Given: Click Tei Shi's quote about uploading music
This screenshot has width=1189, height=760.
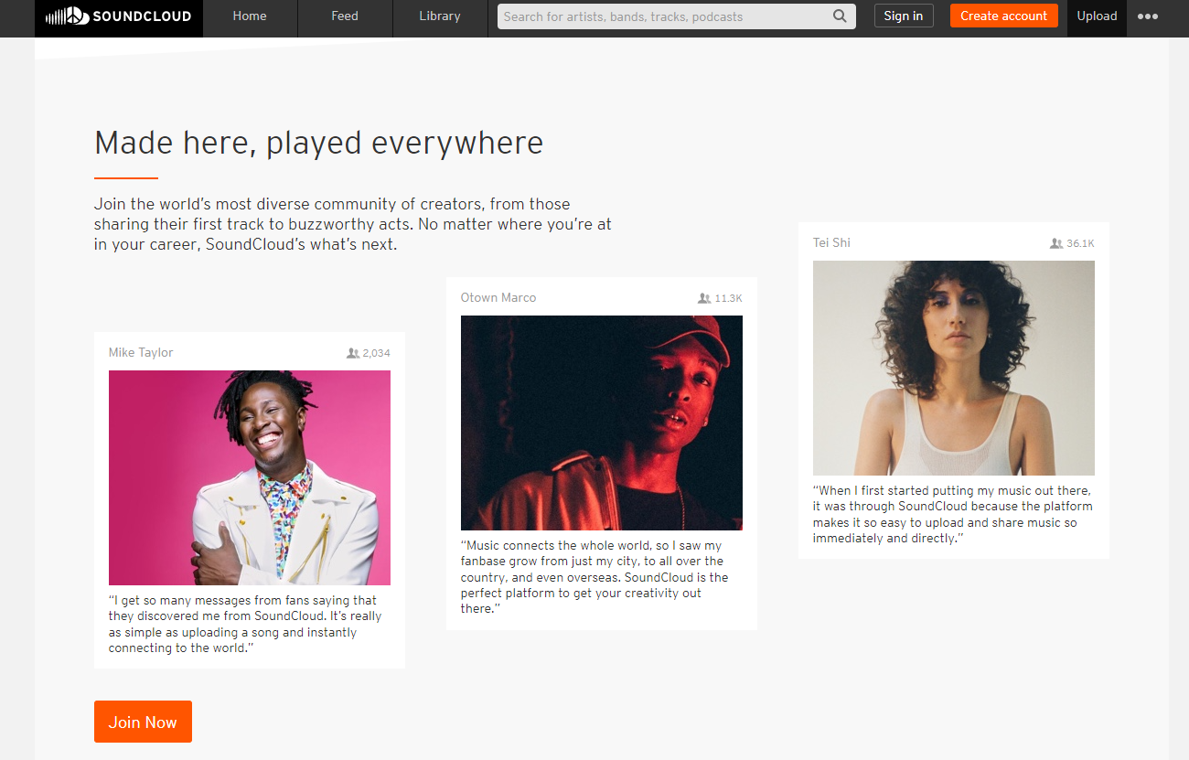Looking at the screenshot, I should (953, 514).
